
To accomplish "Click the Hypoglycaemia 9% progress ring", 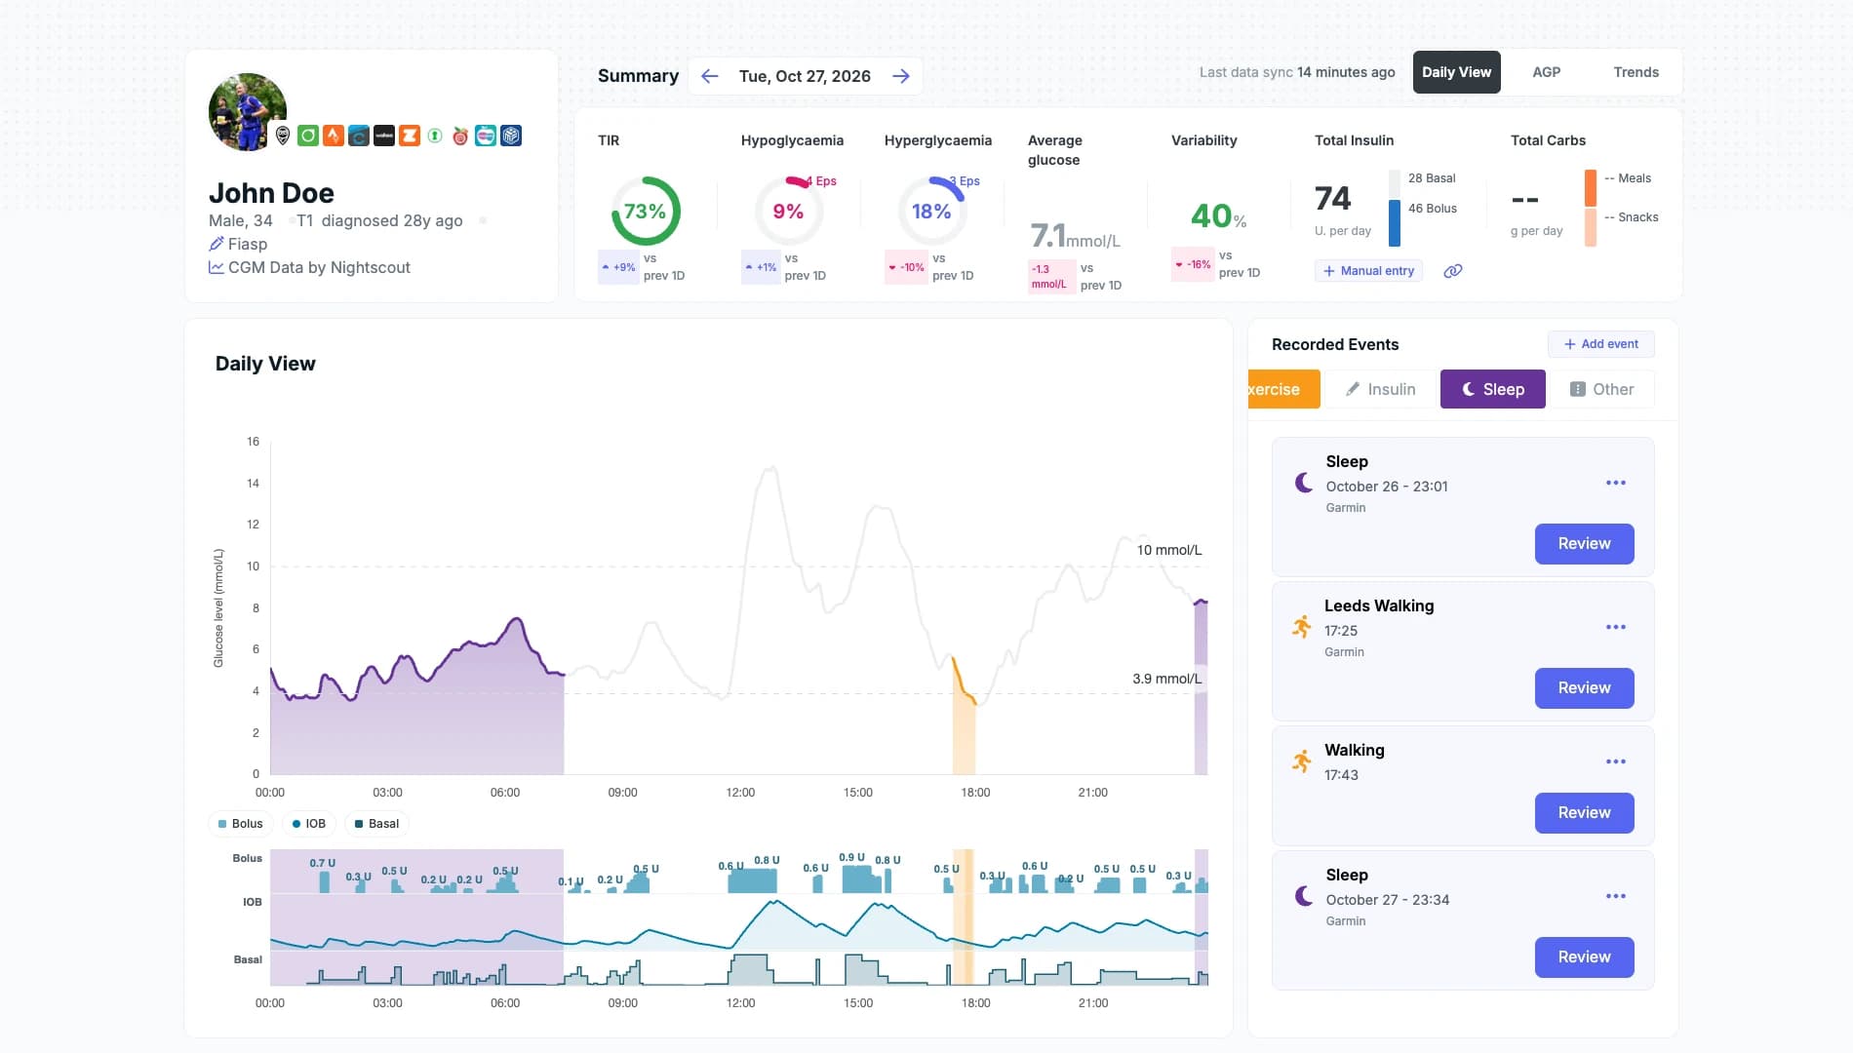I will click(x=788, y=212).
